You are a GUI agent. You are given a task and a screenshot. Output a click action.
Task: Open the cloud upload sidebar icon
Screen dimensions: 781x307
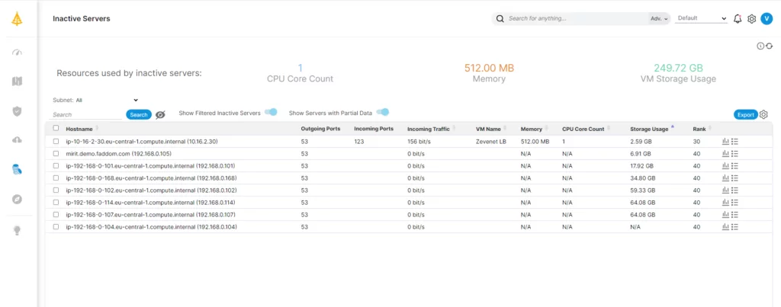pyautogui.click(x=17, y=140)
